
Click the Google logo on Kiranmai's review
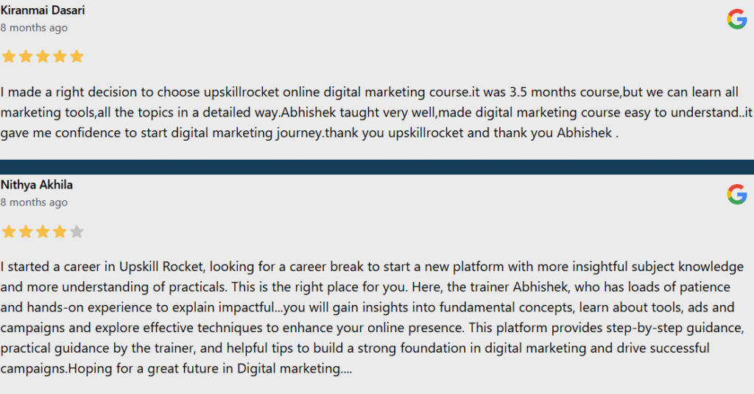click(x=736, y=19)
